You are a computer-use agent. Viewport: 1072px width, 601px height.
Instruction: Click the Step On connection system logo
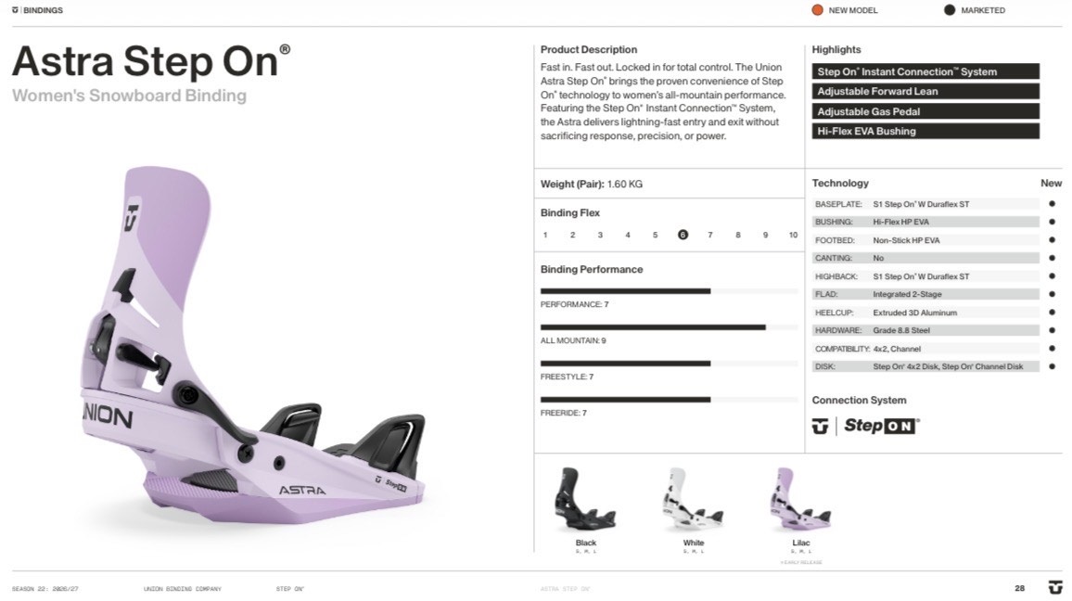[881, 427]
